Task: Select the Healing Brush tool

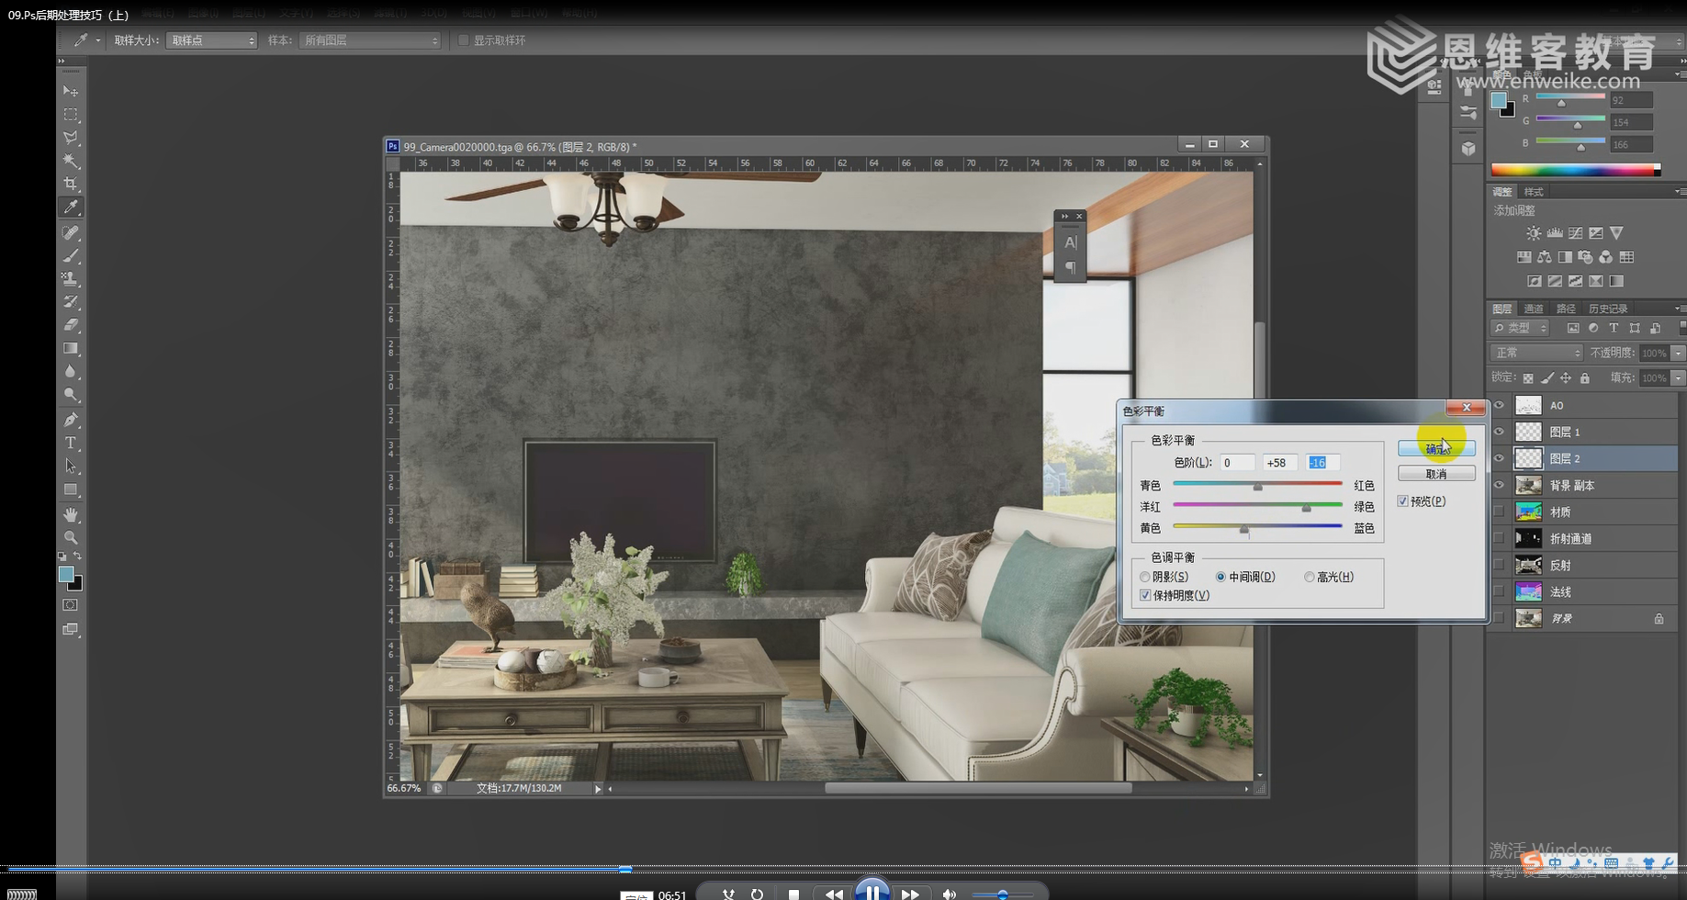Action: coord(71,232)
